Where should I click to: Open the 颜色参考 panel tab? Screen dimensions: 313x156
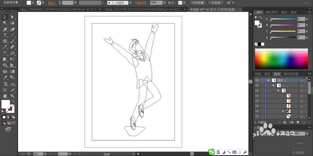click(271, 13)
